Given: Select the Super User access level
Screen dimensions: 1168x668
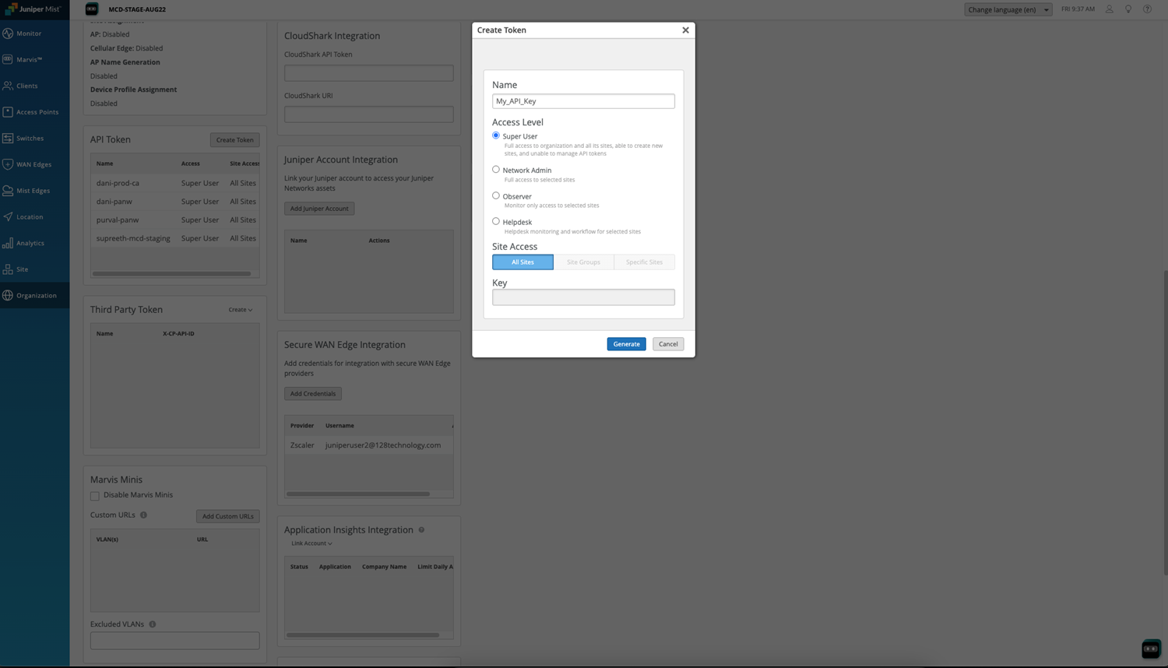Looking at the screenshot, I should tap(496, 135).
